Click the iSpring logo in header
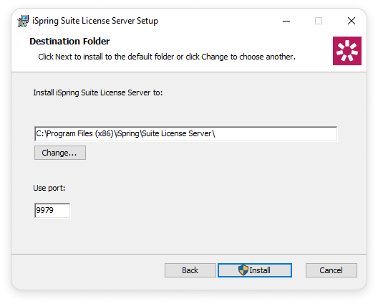The height and width of the screenshot is (304, 378). (x=347, y=51)
